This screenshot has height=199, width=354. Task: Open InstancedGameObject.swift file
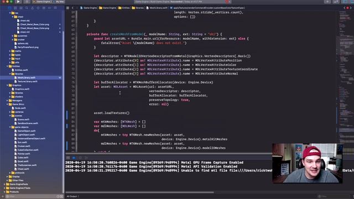click(32, 139)
